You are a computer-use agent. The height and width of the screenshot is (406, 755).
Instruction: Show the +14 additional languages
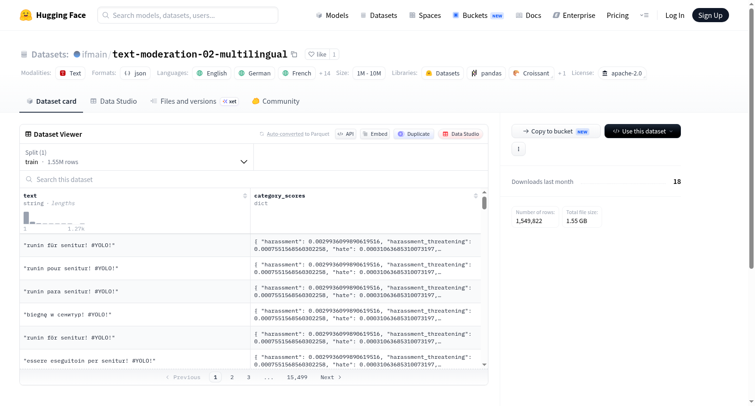[325, 73]
